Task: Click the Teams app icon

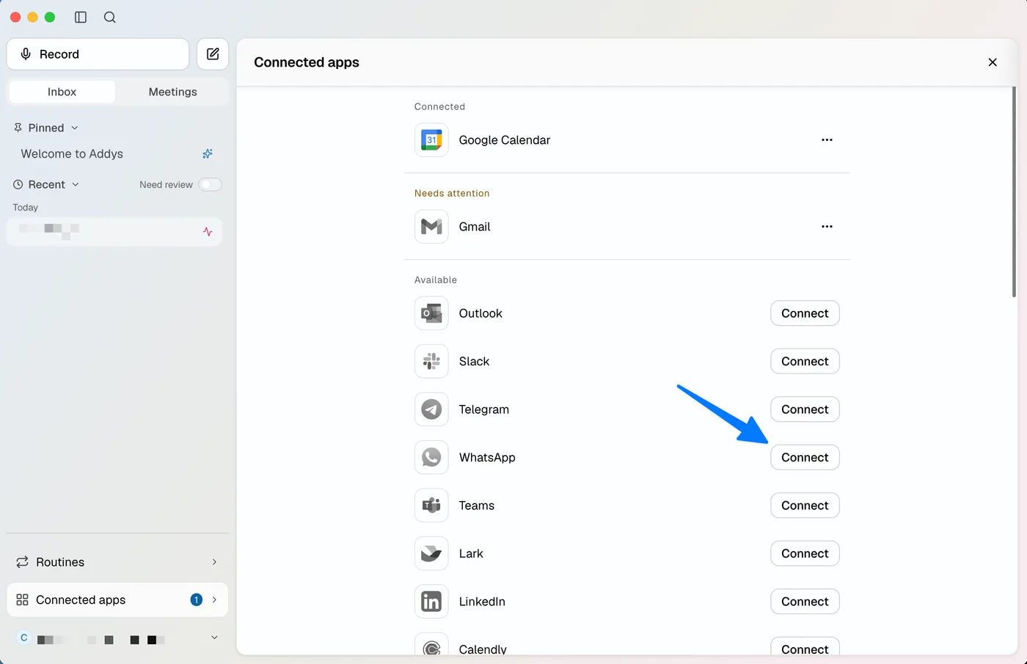Action: (x=431, y=506)
